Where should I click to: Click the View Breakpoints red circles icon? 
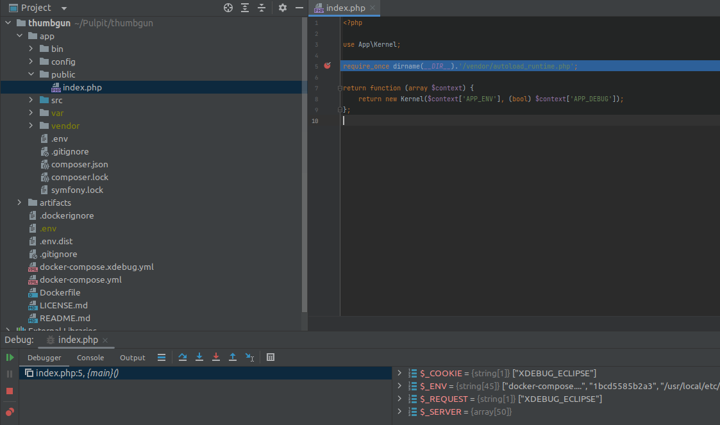pyautogui.click(x=10, y=412)
